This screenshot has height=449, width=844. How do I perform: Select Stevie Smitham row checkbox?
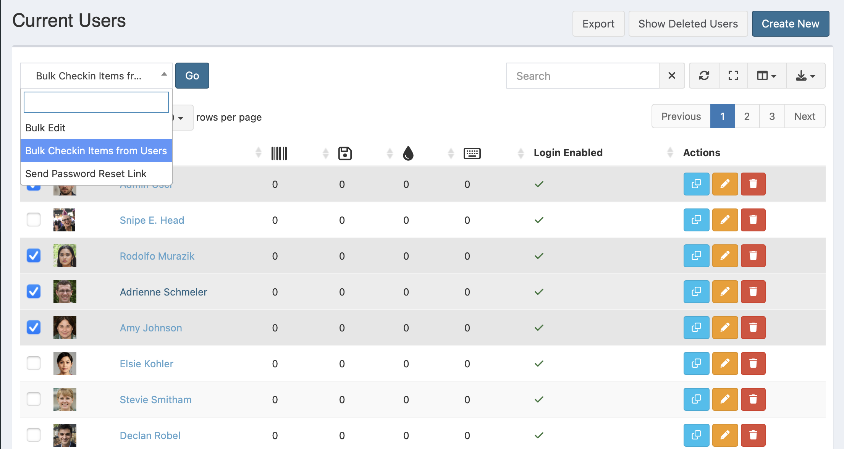(34, 399)
